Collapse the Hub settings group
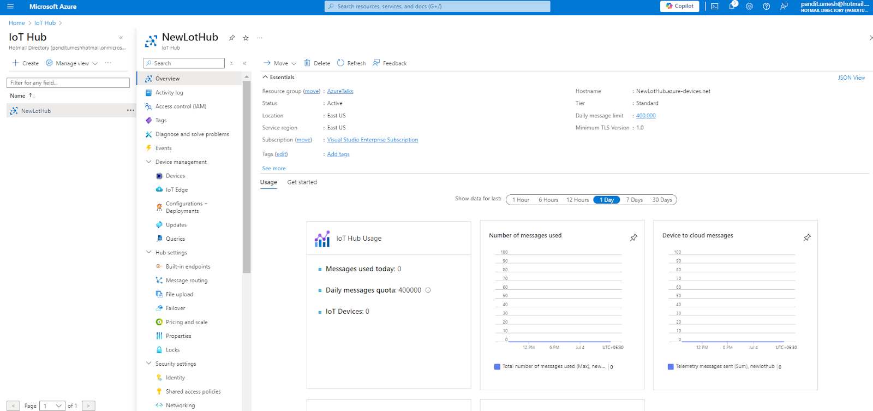Viewport: 873px width, 411px height. pos(149,252)
